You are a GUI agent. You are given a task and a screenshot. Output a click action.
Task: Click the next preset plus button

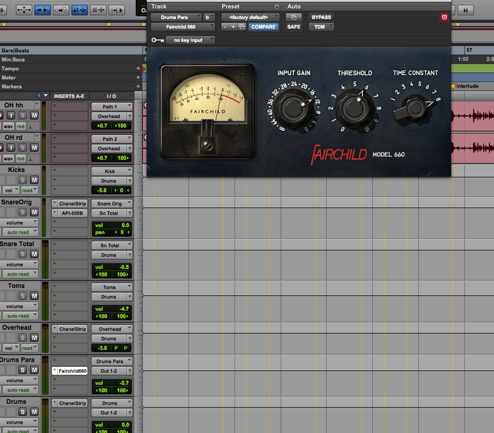[x=233, y=27]
